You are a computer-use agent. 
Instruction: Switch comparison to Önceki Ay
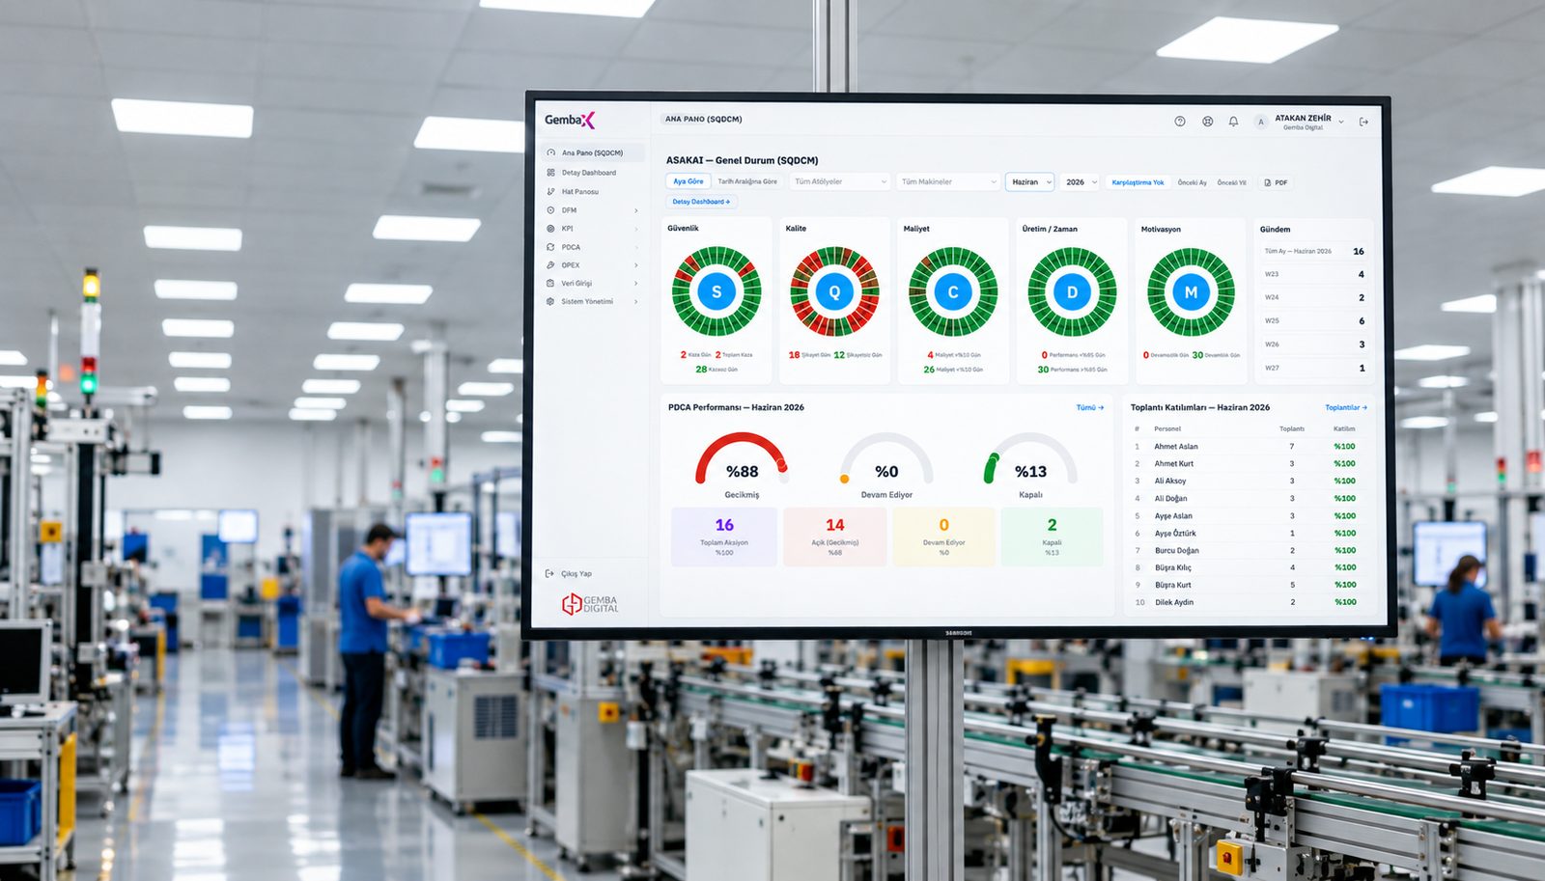pyautogui.click(x=1193, y=182)
